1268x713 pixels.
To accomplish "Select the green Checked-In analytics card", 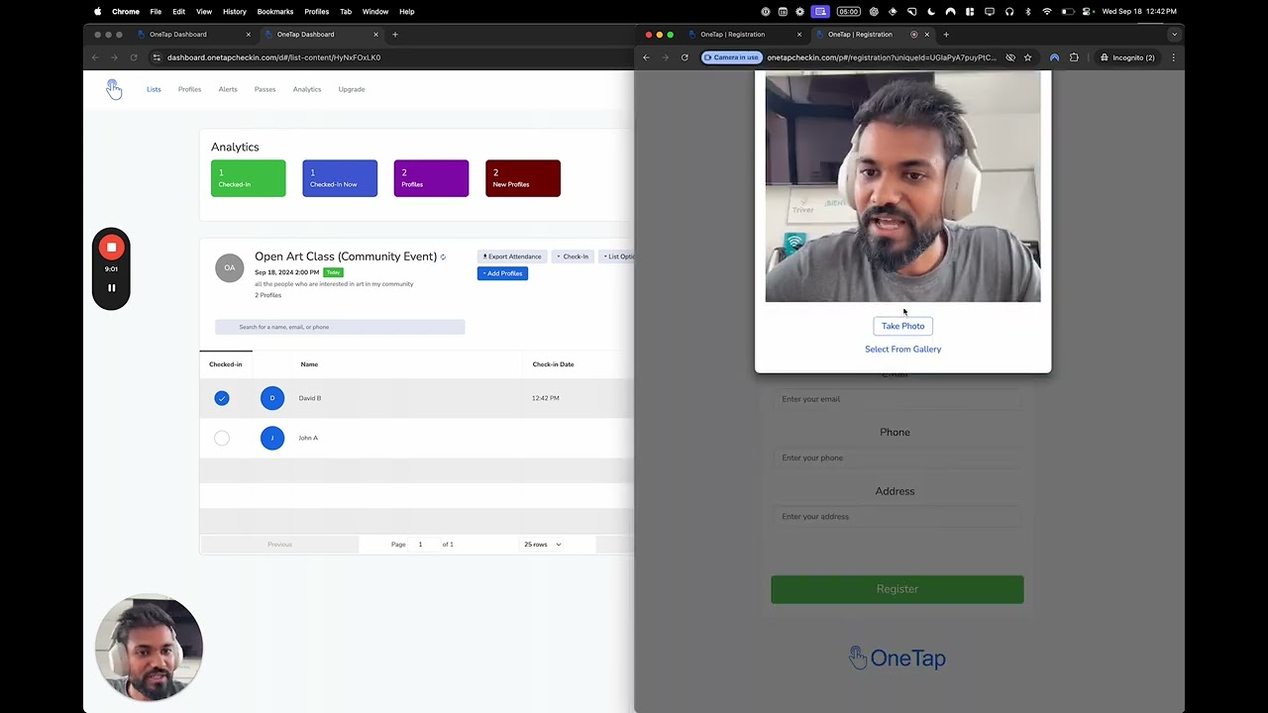I will [x=249, y=178].
